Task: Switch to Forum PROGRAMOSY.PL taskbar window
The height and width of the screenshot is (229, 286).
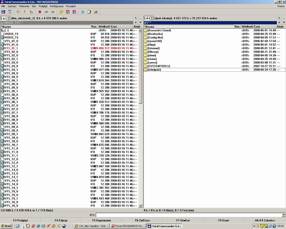Action: 128,226
